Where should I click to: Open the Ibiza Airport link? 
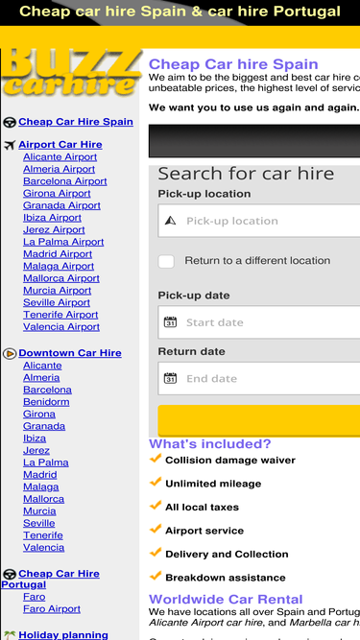point(52,218)
